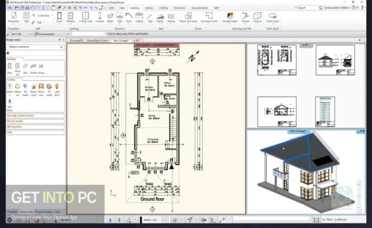Expand the Recently created content section
This screenshot has width=372, height=228.
35,116
